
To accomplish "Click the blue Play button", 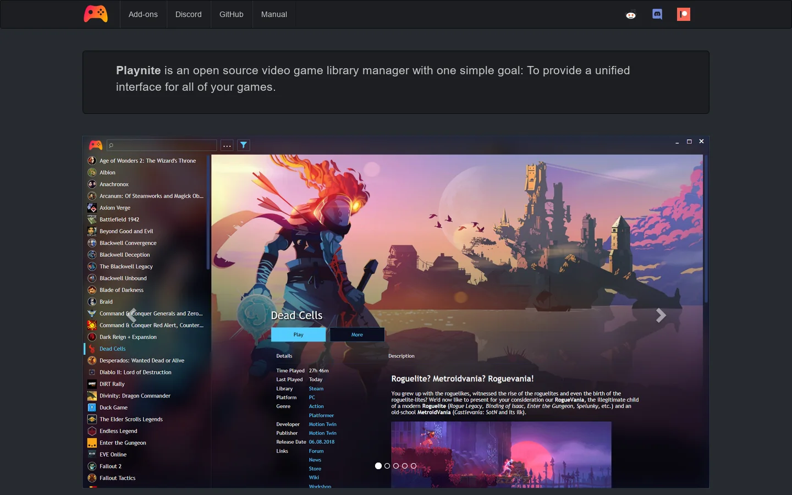I will point(299,334).
